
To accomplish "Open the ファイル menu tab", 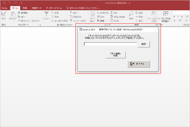I will tap(4, 8).
